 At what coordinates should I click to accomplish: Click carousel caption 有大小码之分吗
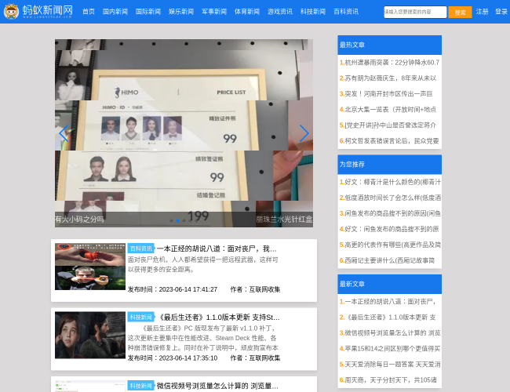pos(79,220)
